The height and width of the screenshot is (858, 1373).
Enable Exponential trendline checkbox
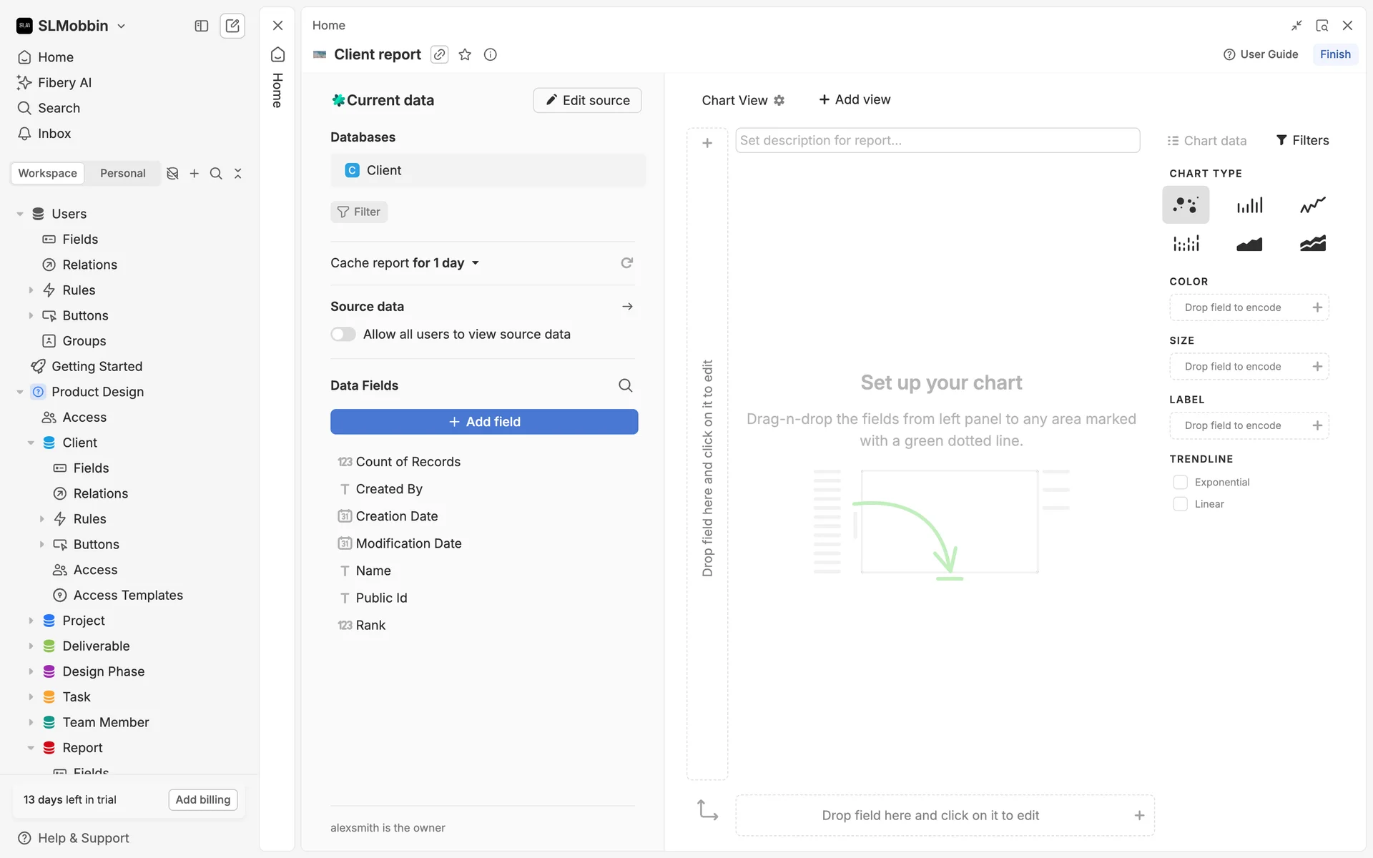pos(1180,483)
